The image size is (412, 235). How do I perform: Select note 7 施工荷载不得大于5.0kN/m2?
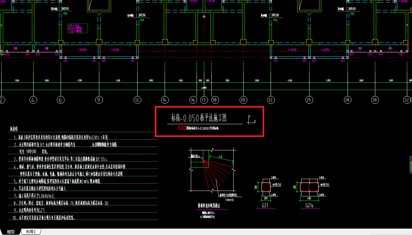[34, 196]
